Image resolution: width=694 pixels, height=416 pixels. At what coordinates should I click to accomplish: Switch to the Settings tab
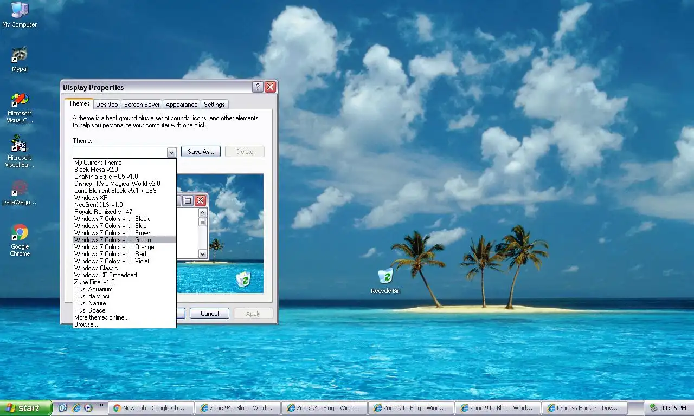pyautogui.click(x=214, y=105)
